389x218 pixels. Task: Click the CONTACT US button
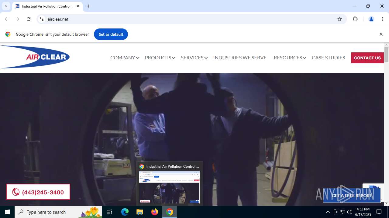[x=367, y=58]
